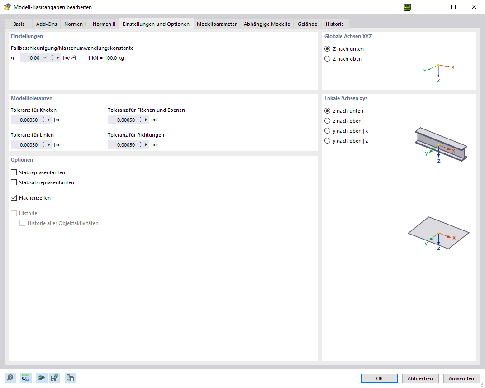Screen dimensions: 485x388
Task: Maximize the dialog window
Action: click(x=453, y=7)
